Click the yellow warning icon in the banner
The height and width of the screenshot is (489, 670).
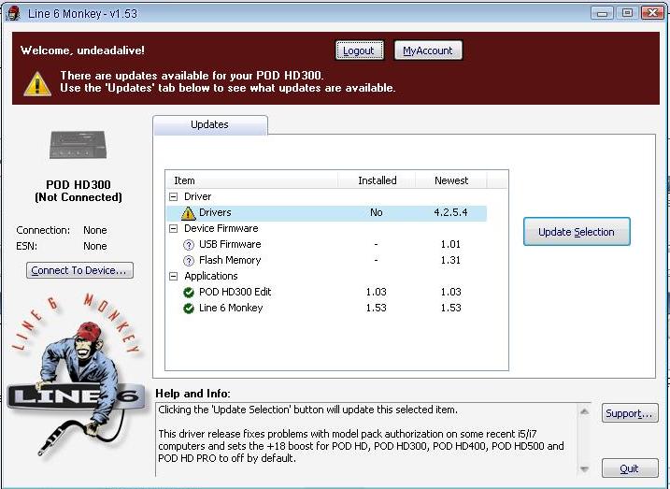click(x=37, y=83)
